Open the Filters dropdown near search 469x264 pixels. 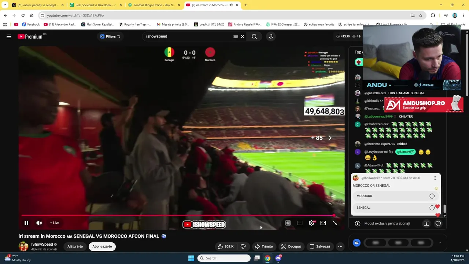(110, 36)
